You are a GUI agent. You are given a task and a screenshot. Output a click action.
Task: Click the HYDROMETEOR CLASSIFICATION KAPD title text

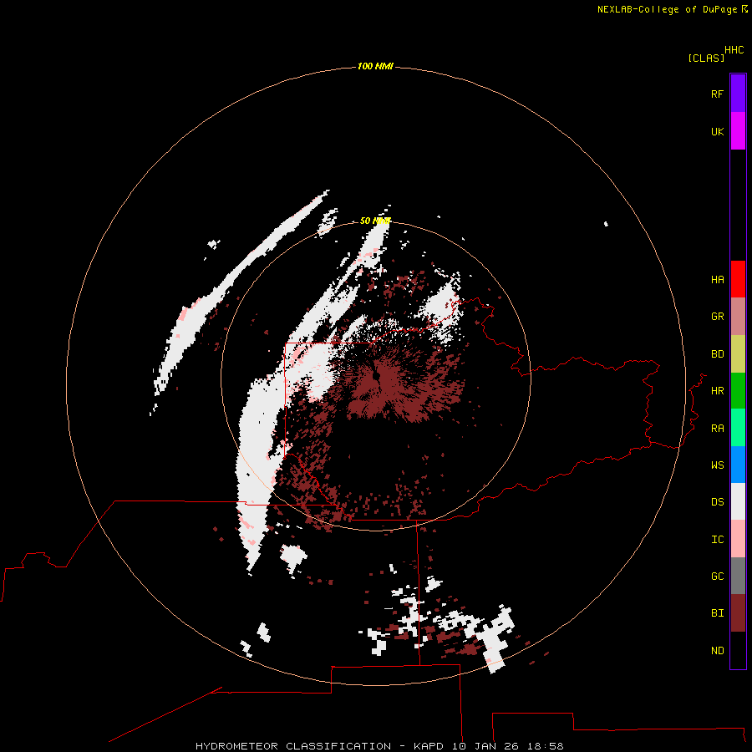(379, 746)
